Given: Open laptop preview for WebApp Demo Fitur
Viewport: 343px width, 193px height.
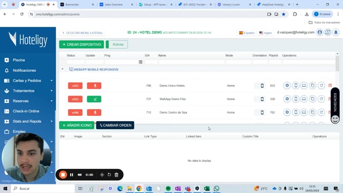Looking at the screenshot, I should pos(304,99).
